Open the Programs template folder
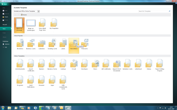This screenshot has height=110, width=177. coord(20,81)
